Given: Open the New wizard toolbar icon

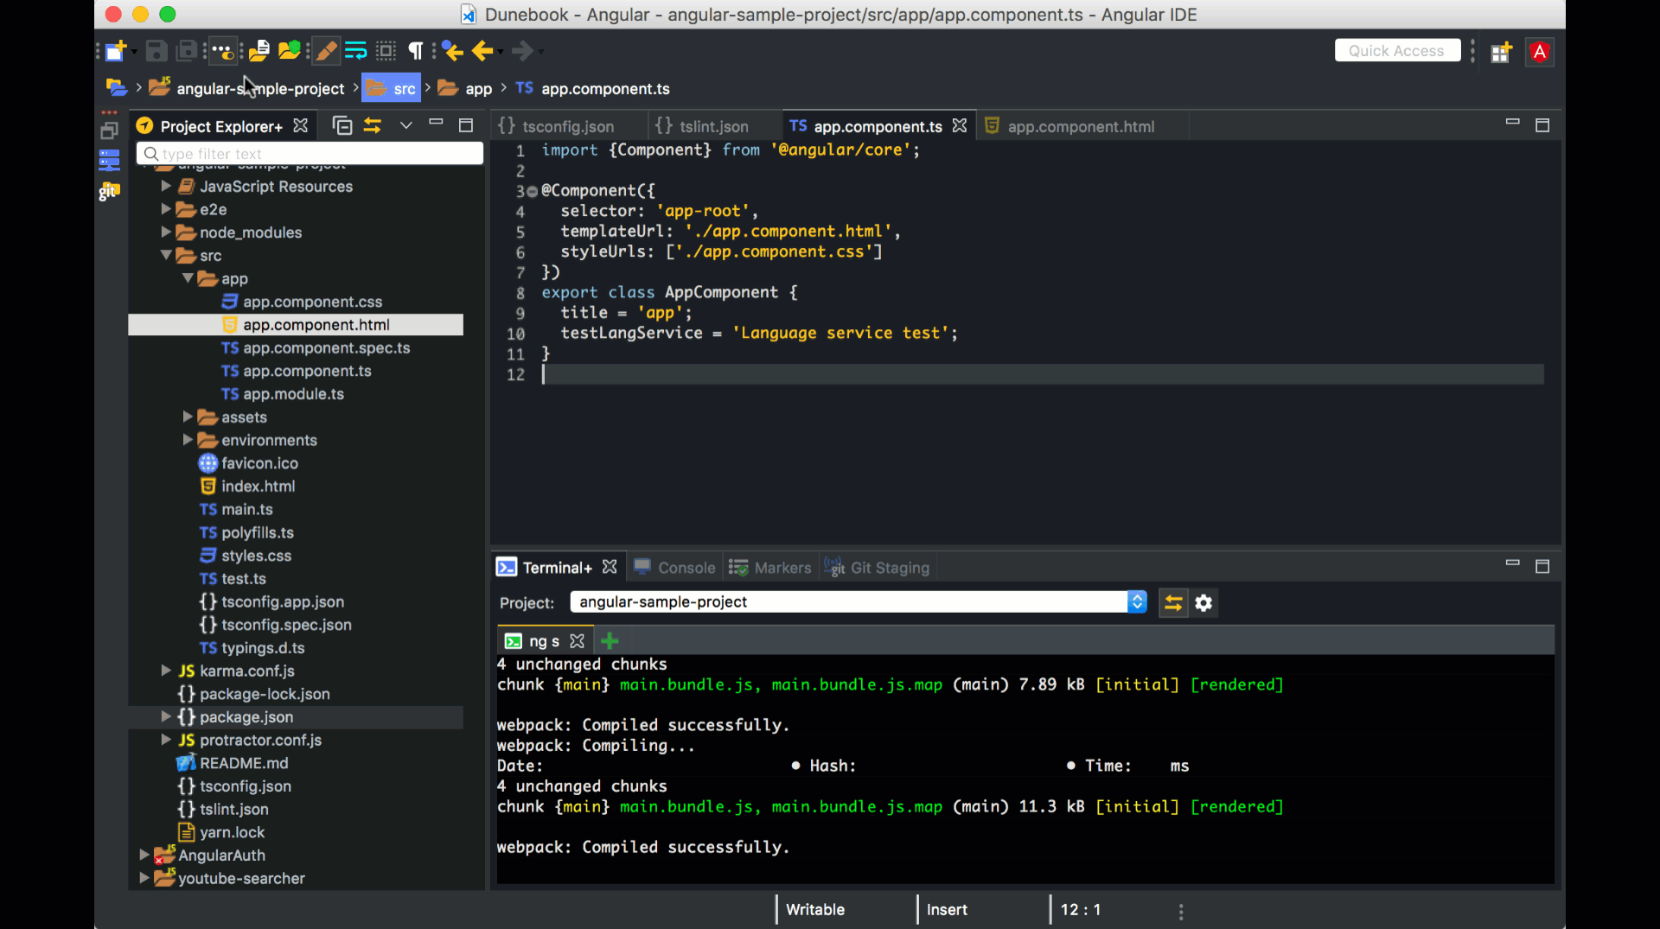Looking at the screenshot, I should [116, 51].
